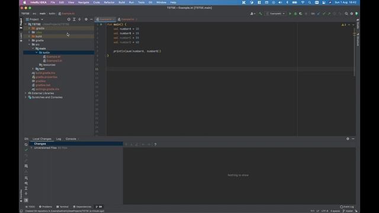The height and width of the screenshot is (213, 379).
Task: Click the Git push arrow in top toolbar
Action: (x=329, y=14)
